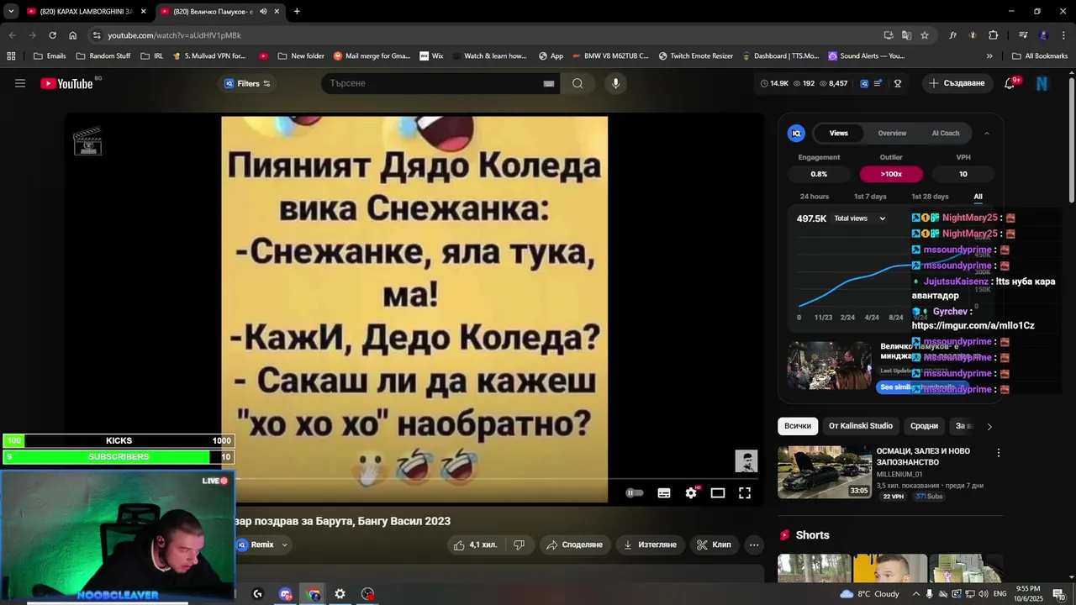Select the 1st 28 days range
This screenshot has width=1076, height=605.
click(930, 197)
